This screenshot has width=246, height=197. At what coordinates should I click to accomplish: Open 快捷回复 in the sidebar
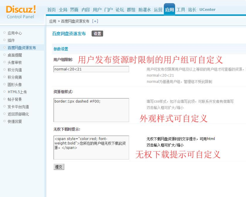(x=15, y=122)
